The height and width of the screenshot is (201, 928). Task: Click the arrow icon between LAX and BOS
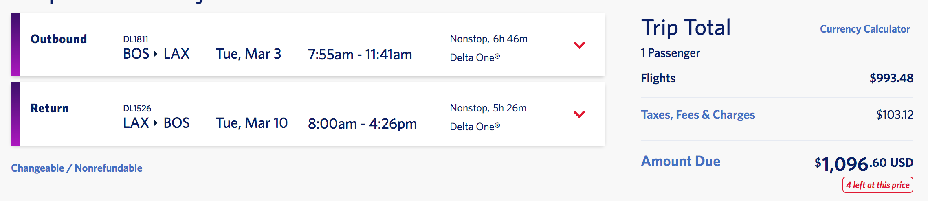click(156, 123)
